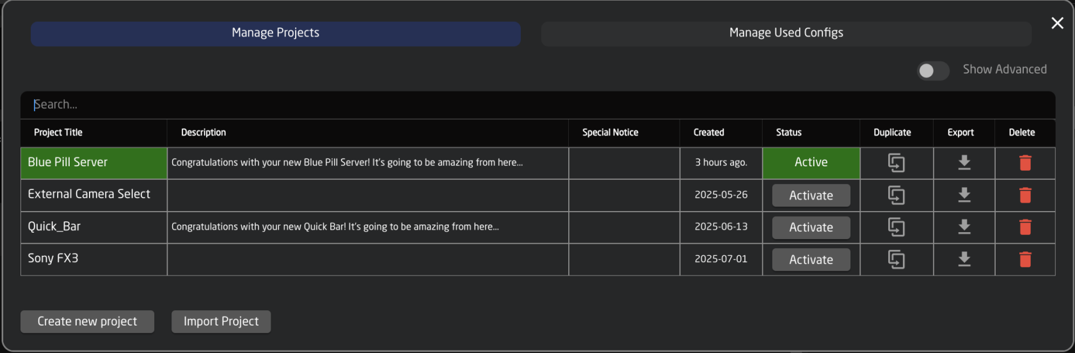The height and width of the screenshot is (353, 1075).
Task: Activate the Sony FX3 project
Action: pos(811,260)
